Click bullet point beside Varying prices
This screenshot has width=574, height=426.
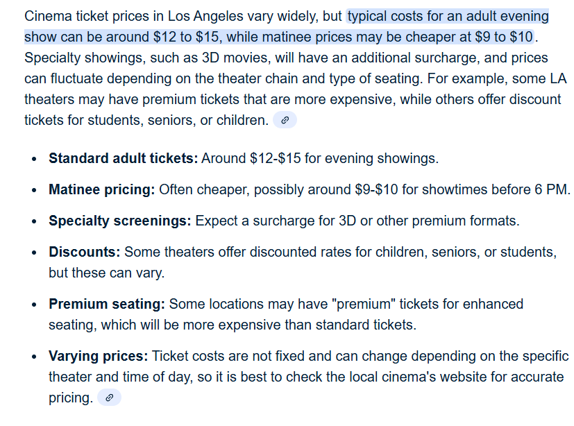(x=35, y=357)
